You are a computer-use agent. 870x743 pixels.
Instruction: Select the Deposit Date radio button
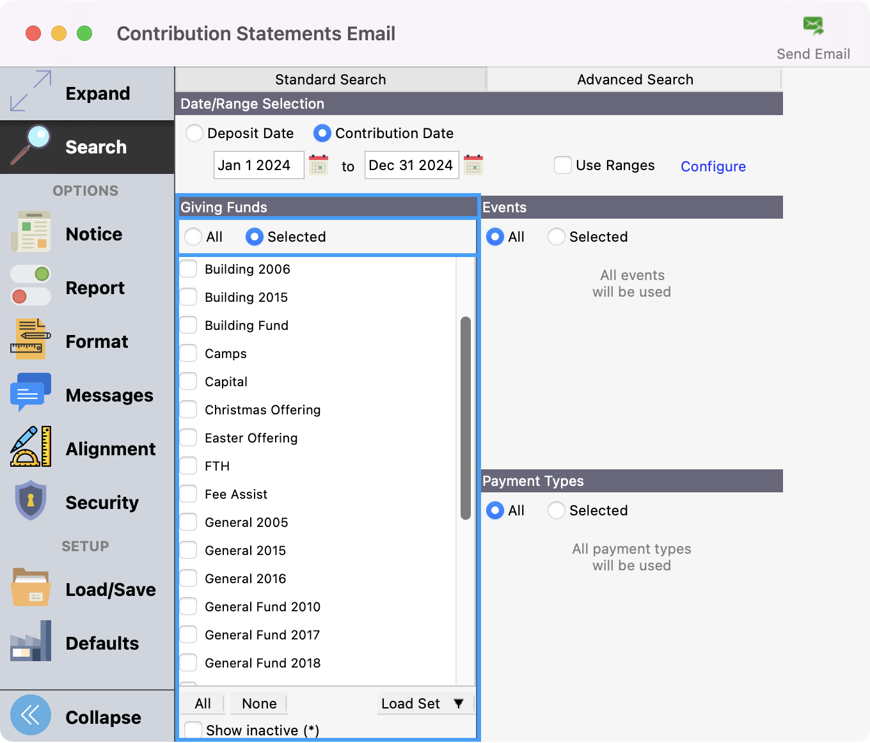194,133
